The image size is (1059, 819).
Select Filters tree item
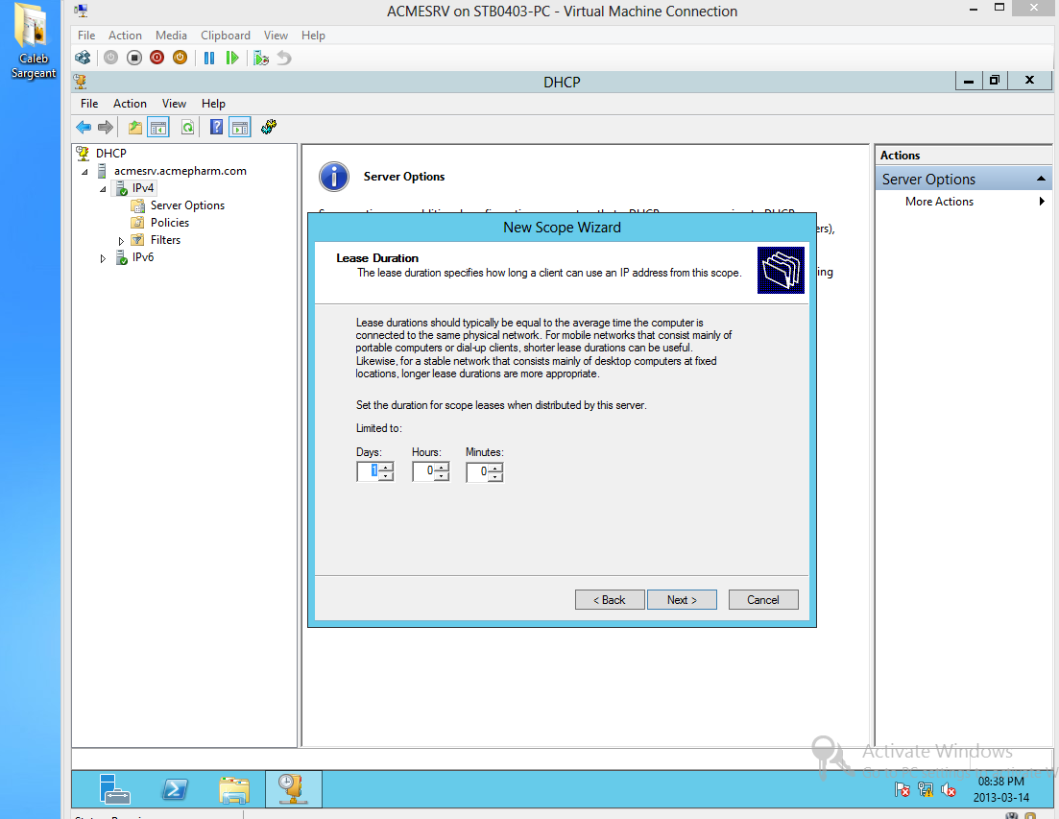[x=165, y=240]
